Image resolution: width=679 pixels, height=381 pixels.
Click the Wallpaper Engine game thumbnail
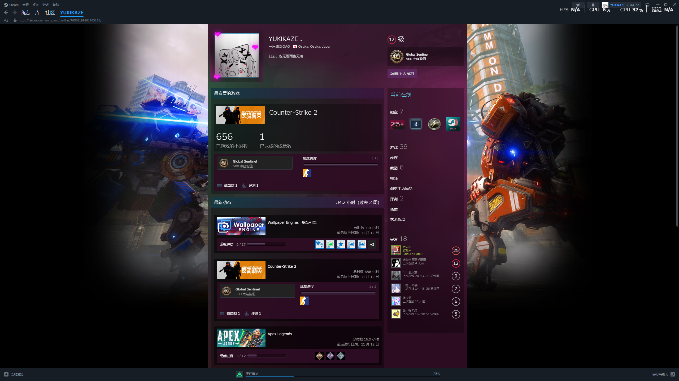[x=241, y=226]
